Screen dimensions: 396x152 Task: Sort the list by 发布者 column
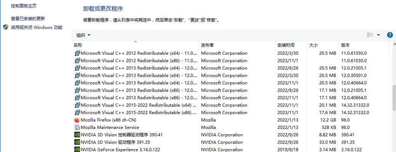coord(208,45)
